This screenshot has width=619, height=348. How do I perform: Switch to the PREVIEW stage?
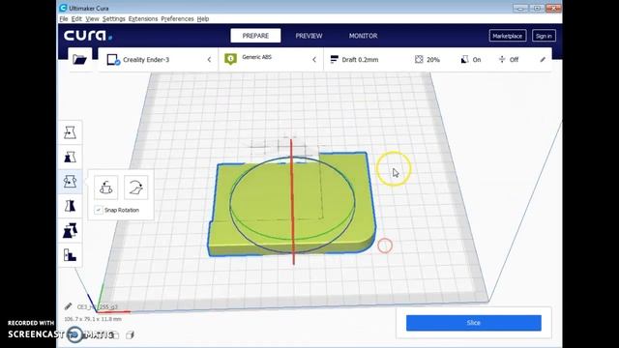(x=309, y=36)
